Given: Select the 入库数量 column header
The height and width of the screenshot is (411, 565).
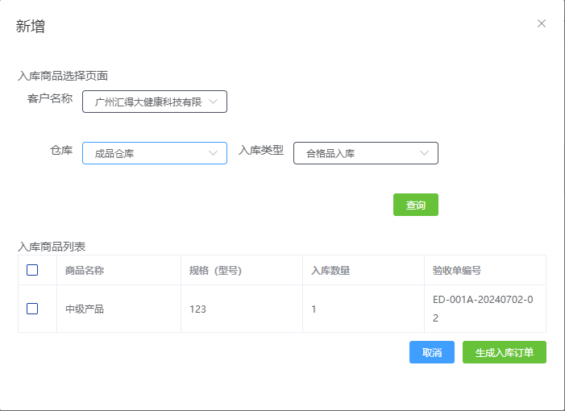Looking at the screenshot, I should click(330, 270).
